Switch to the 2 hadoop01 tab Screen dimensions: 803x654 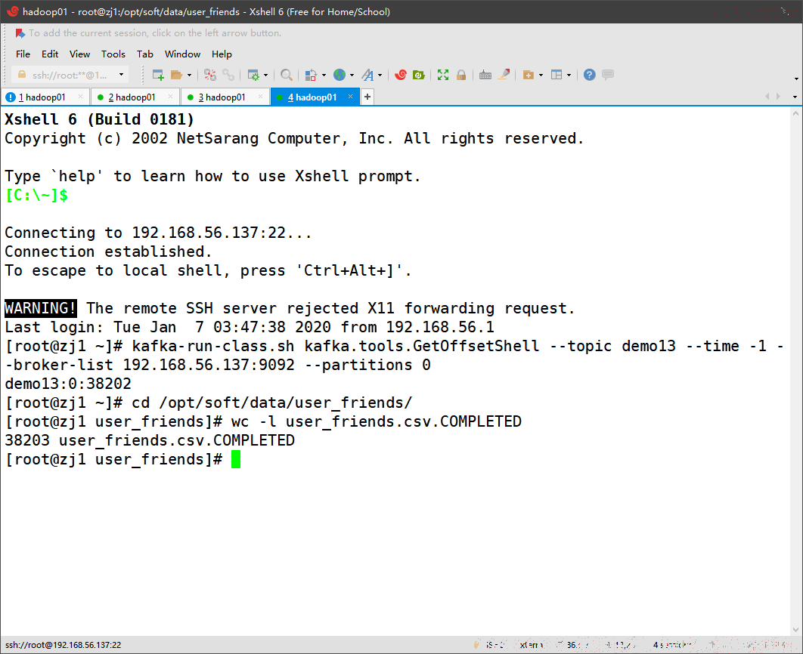(132, 97)
